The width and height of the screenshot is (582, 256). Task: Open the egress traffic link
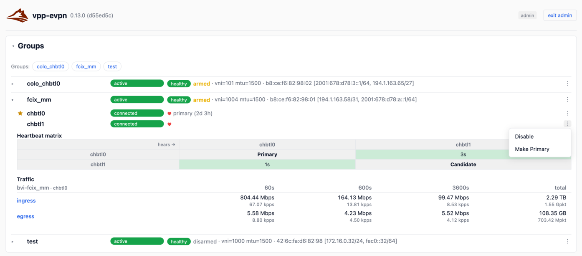click(25, 216)
